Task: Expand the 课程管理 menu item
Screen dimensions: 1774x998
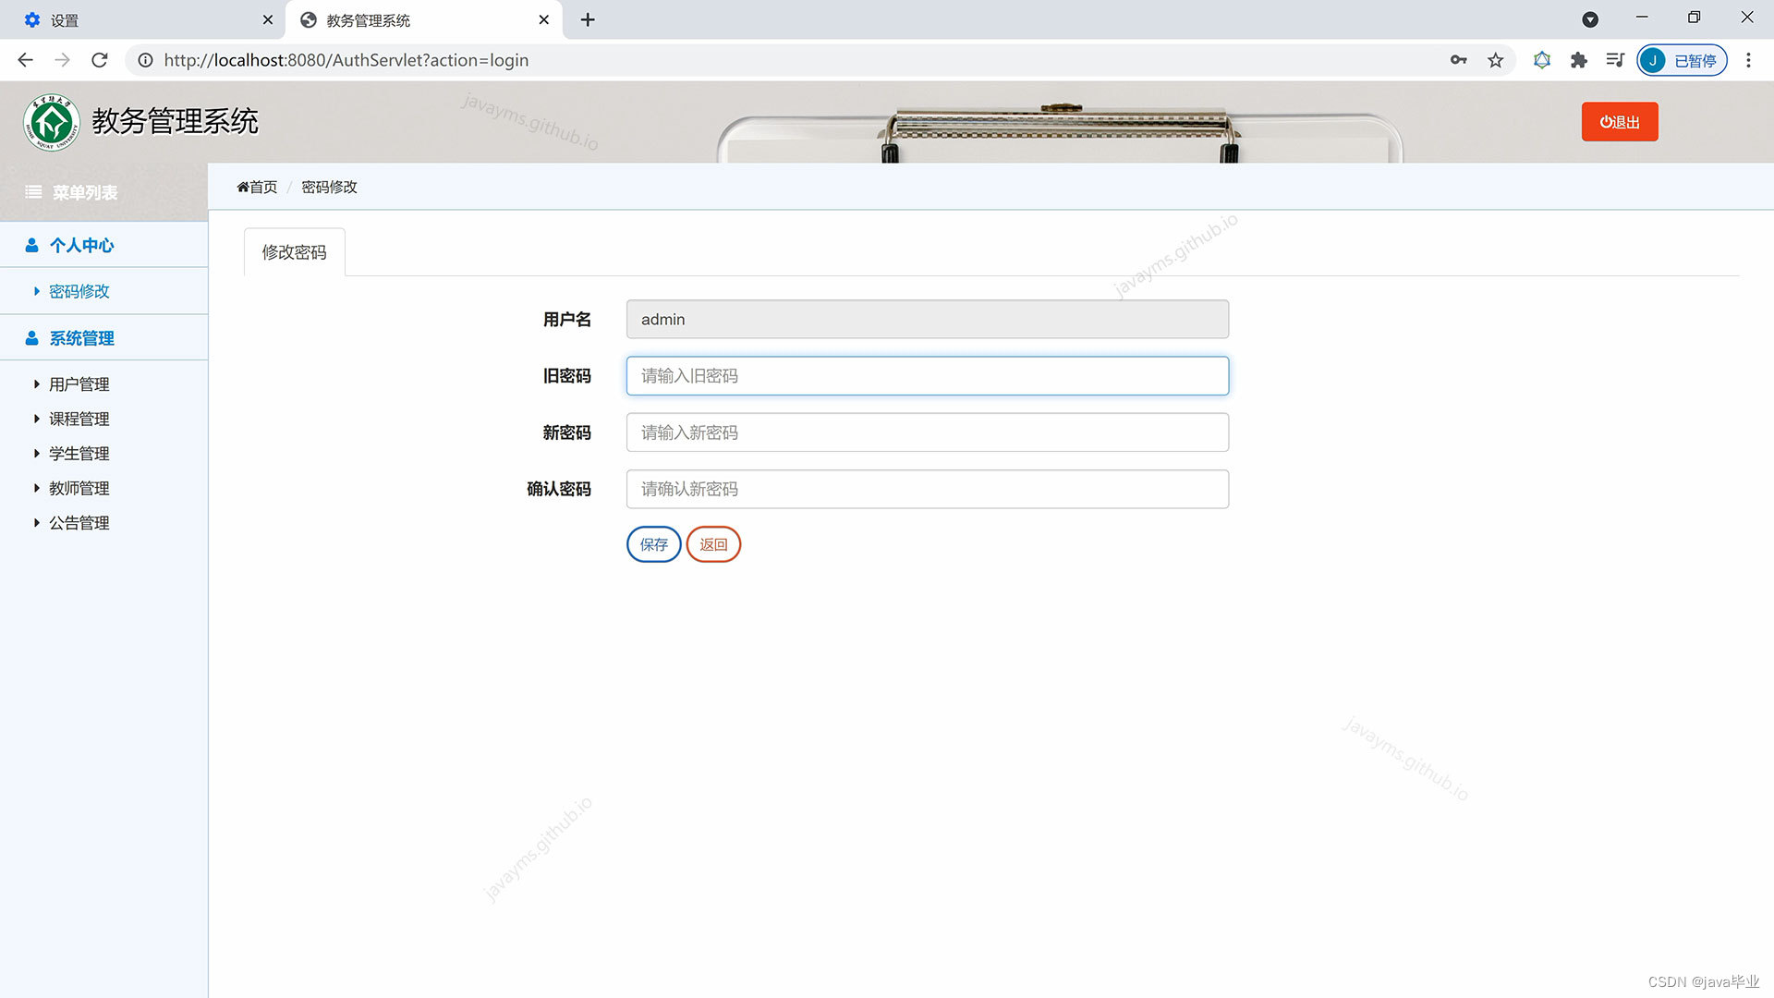Action: pyautogui.click(x=79, y=419)
